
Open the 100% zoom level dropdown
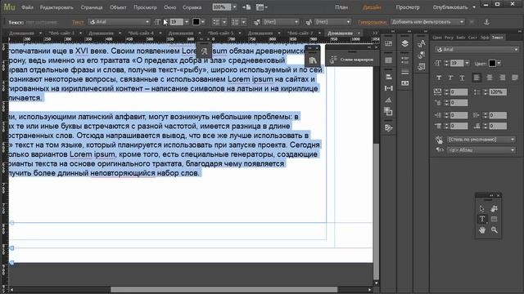pyautogui.click(x=234, y=7)
